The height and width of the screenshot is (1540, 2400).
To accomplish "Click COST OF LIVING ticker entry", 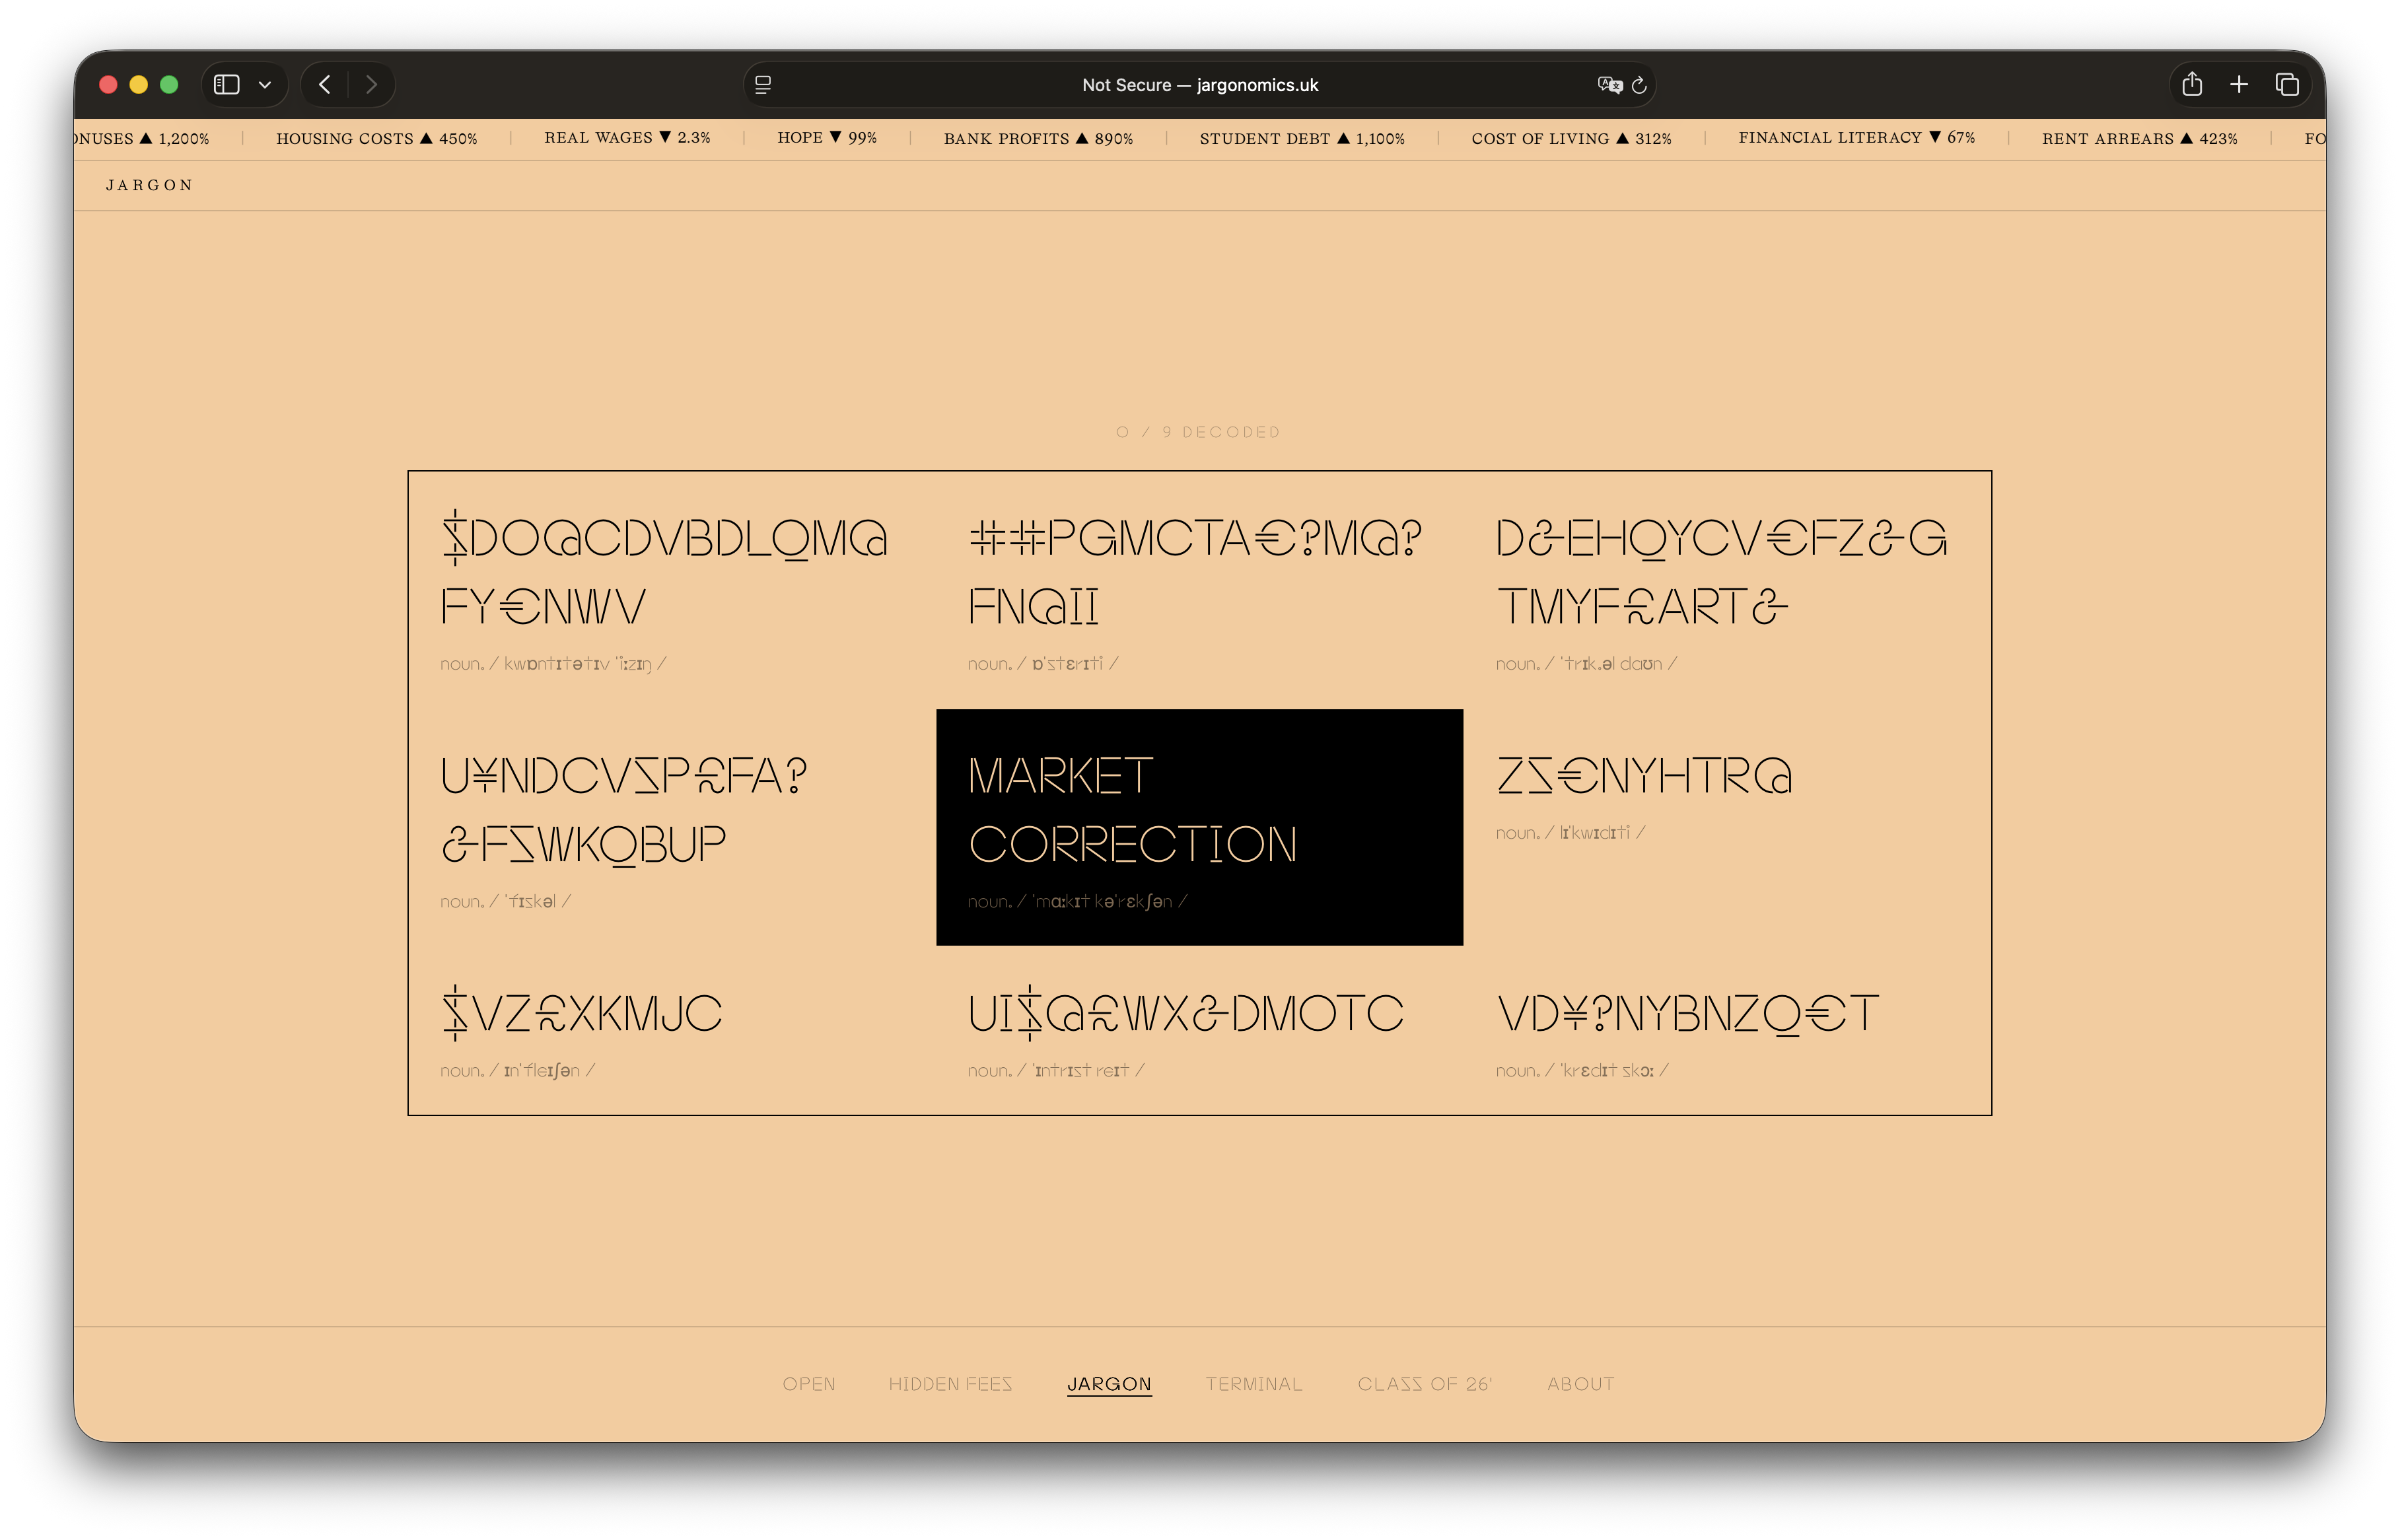I will pos(1571,138).
